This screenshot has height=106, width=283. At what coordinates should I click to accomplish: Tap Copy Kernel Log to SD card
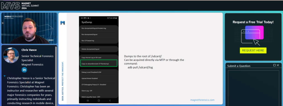(x=99, y=57)
